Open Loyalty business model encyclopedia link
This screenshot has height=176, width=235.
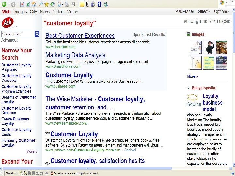pyautogui.click(x=212, y=103)
